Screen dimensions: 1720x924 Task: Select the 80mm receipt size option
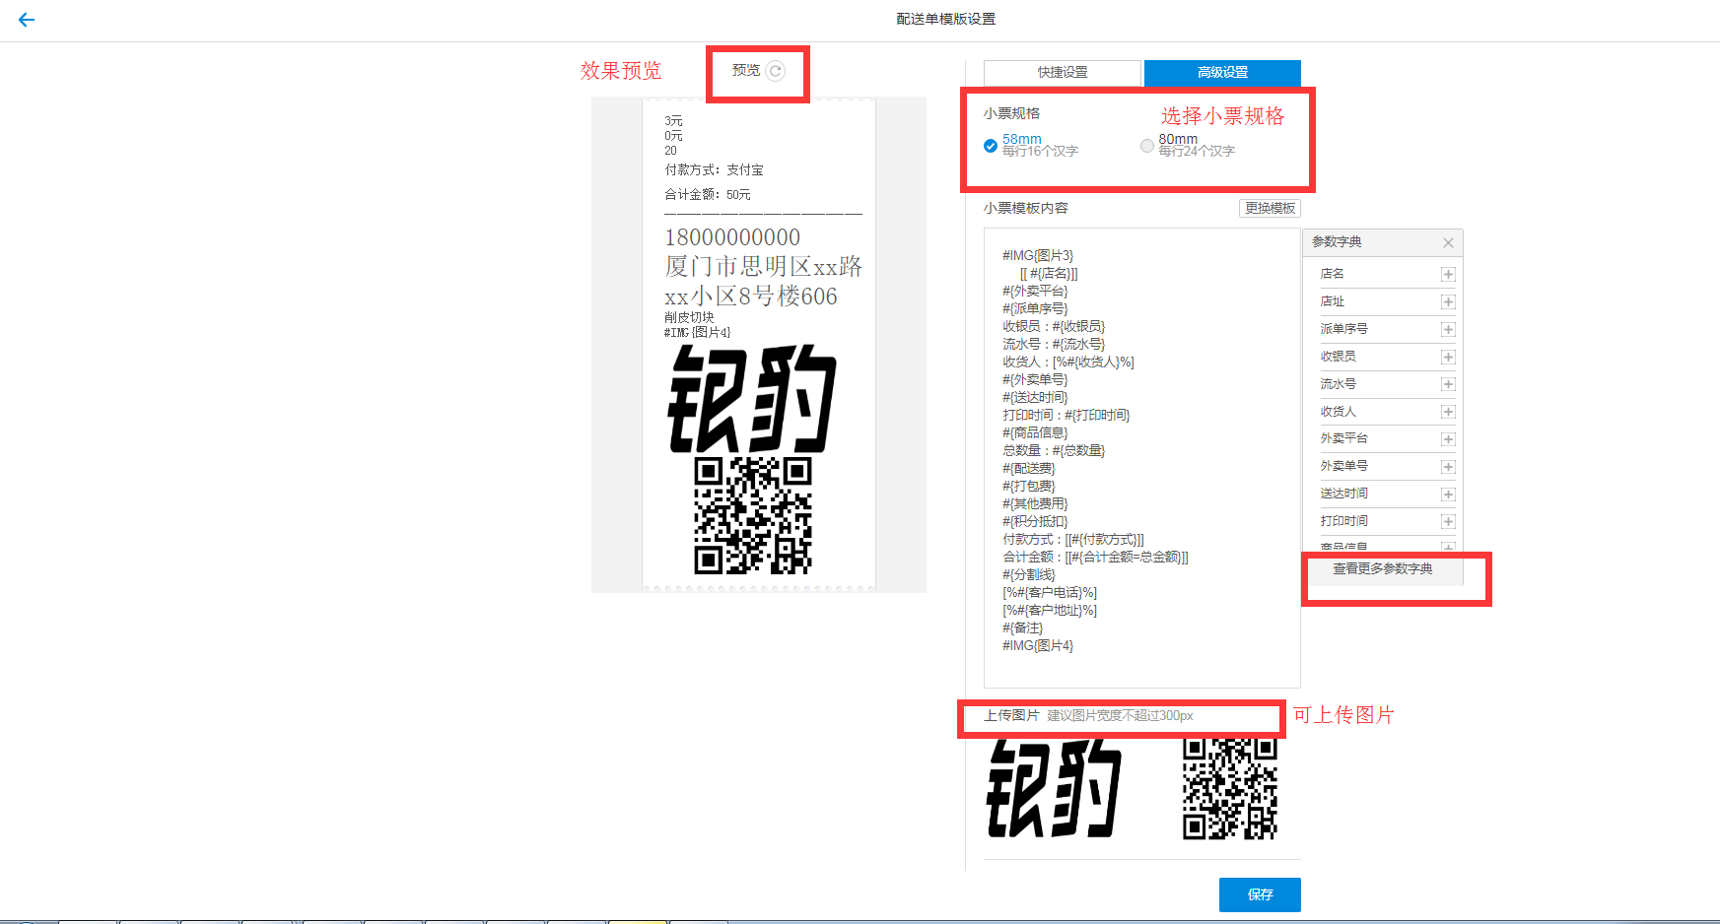[1146, 146]
